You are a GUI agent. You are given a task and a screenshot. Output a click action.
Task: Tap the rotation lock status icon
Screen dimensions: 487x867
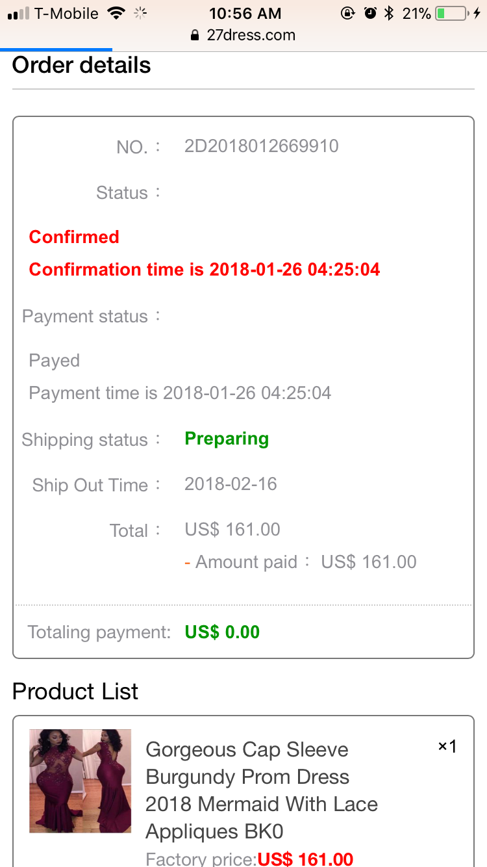348,13
